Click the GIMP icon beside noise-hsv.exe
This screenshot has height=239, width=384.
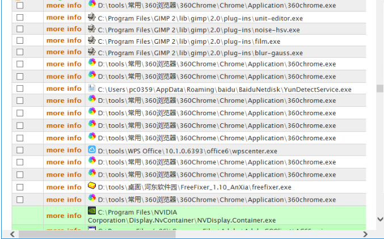[x=92, y=28]
